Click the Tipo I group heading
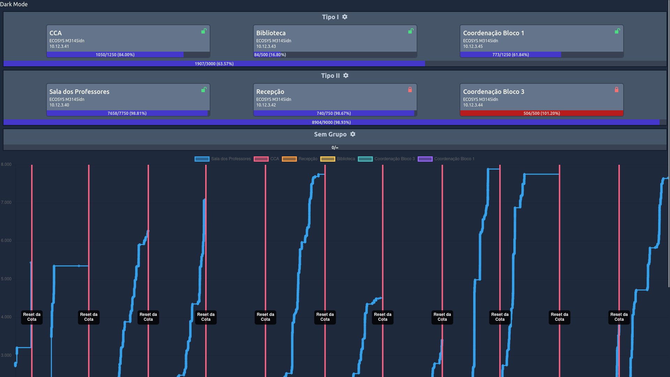 (x=330, y=17)
